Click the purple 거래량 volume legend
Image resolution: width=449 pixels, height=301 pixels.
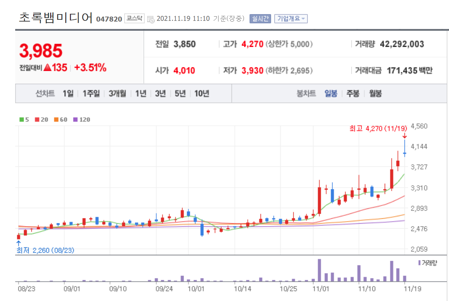click(427, 263)
